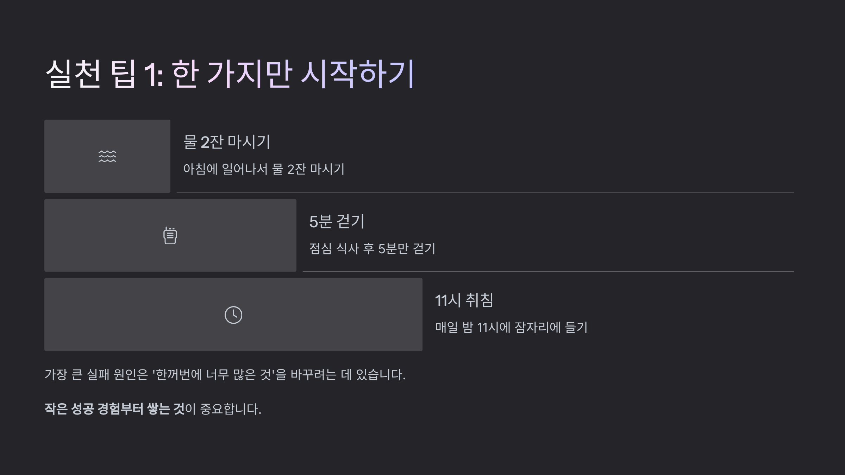Select the gray block behind the clock icon

(x=233, y=315)
